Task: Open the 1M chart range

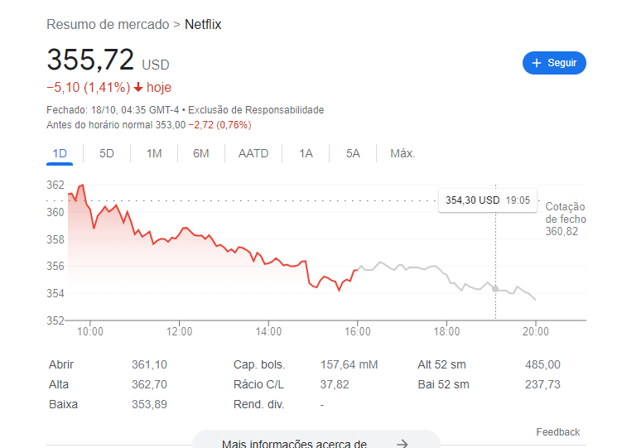Action: tap(154, 153)
